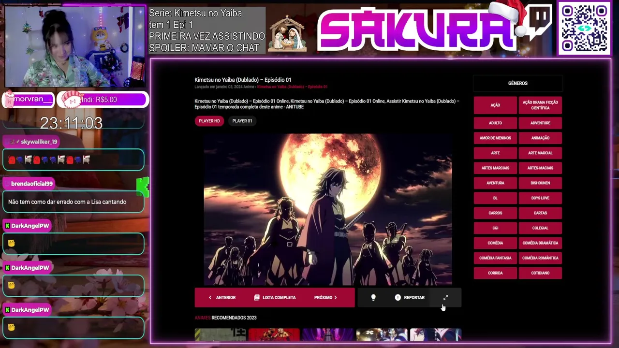Select COMÉDIA DRAMÁTICA genre
The height and width of the screenshot is (348, 619).
pyautogui.click(x=540, y=243)
